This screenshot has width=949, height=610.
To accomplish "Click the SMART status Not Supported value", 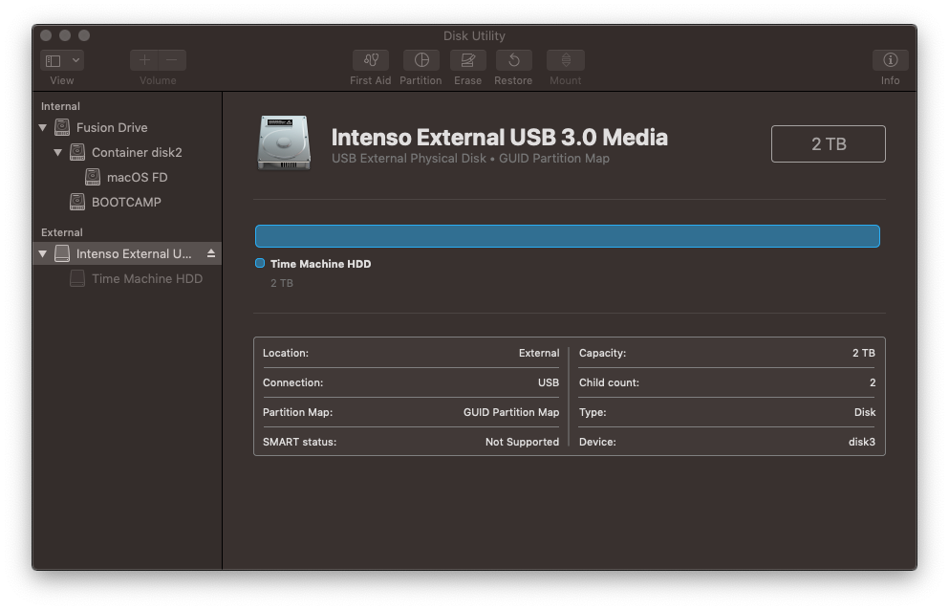I will point(523,443).
